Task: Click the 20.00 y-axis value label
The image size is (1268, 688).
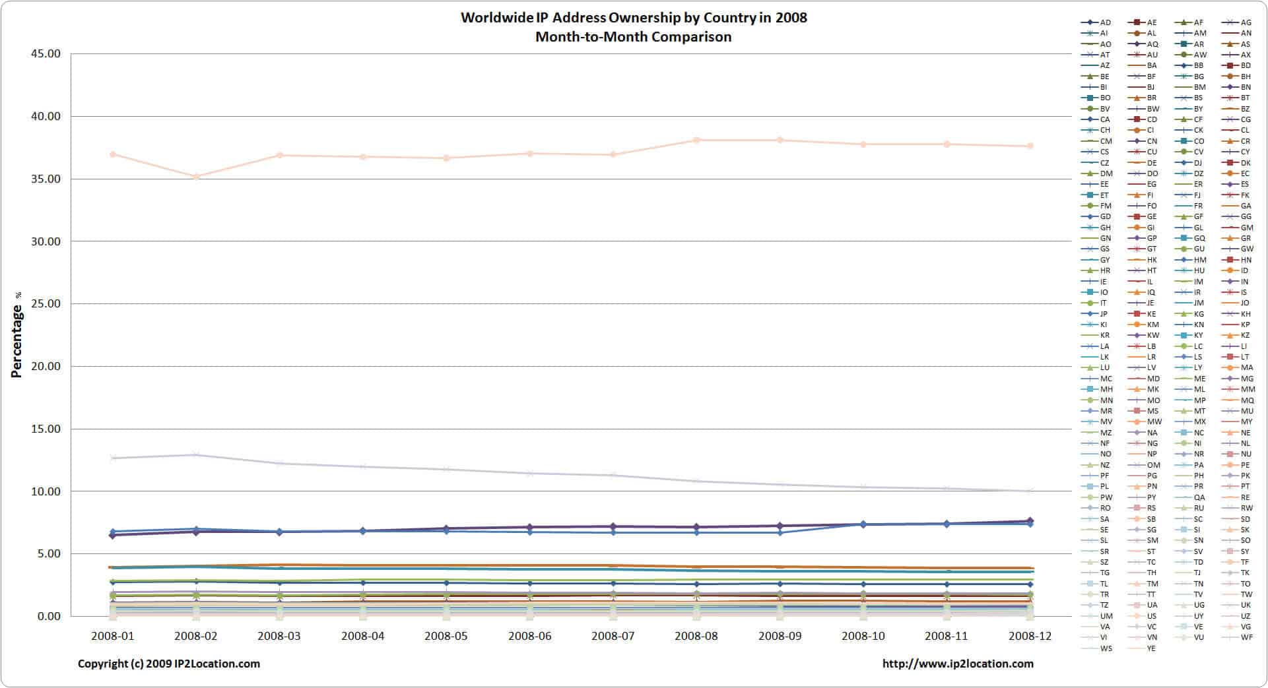Action: 46,366
